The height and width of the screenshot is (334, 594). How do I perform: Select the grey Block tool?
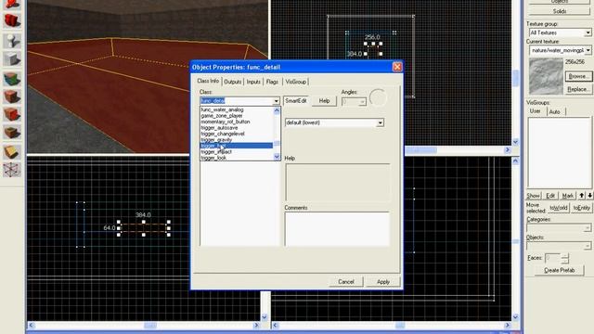tap(12, 59)
